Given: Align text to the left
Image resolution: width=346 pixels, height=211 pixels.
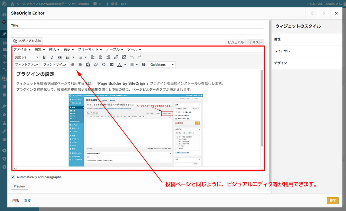Looking at the screenshot, I should pyautogui.click(x=92, y=57).
